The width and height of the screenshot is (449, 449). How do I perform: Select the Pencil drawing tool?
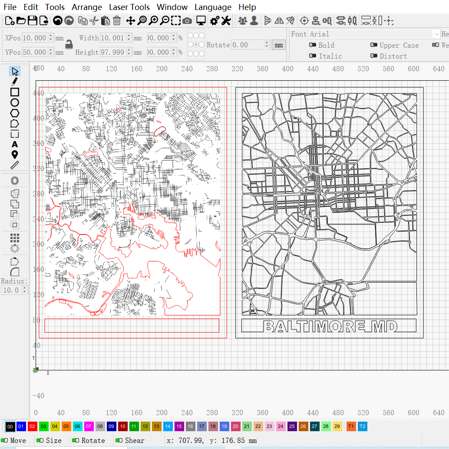[14, 81]
